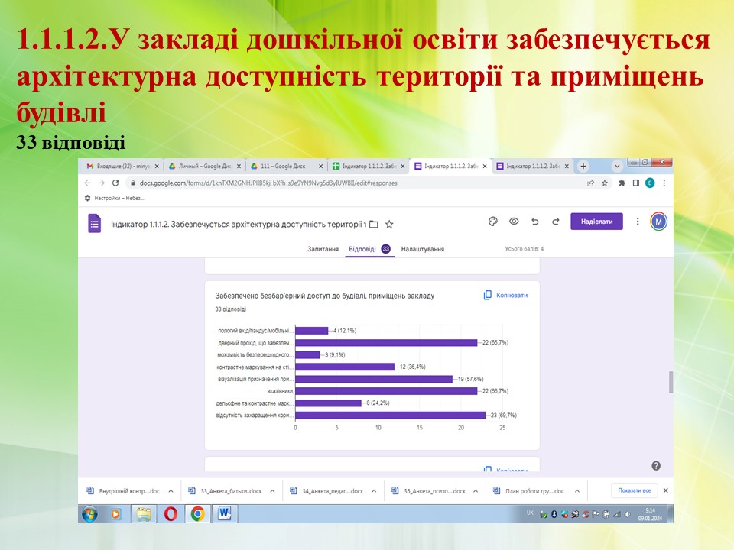Expand options for 33_Анкета_батьки.docx download
The height and width of the screenshot is (550, 734).
[x=272, y=491]
